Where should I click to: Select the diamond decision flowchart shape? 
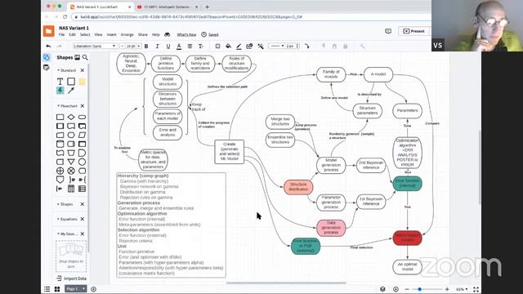[x=71, y=117]
